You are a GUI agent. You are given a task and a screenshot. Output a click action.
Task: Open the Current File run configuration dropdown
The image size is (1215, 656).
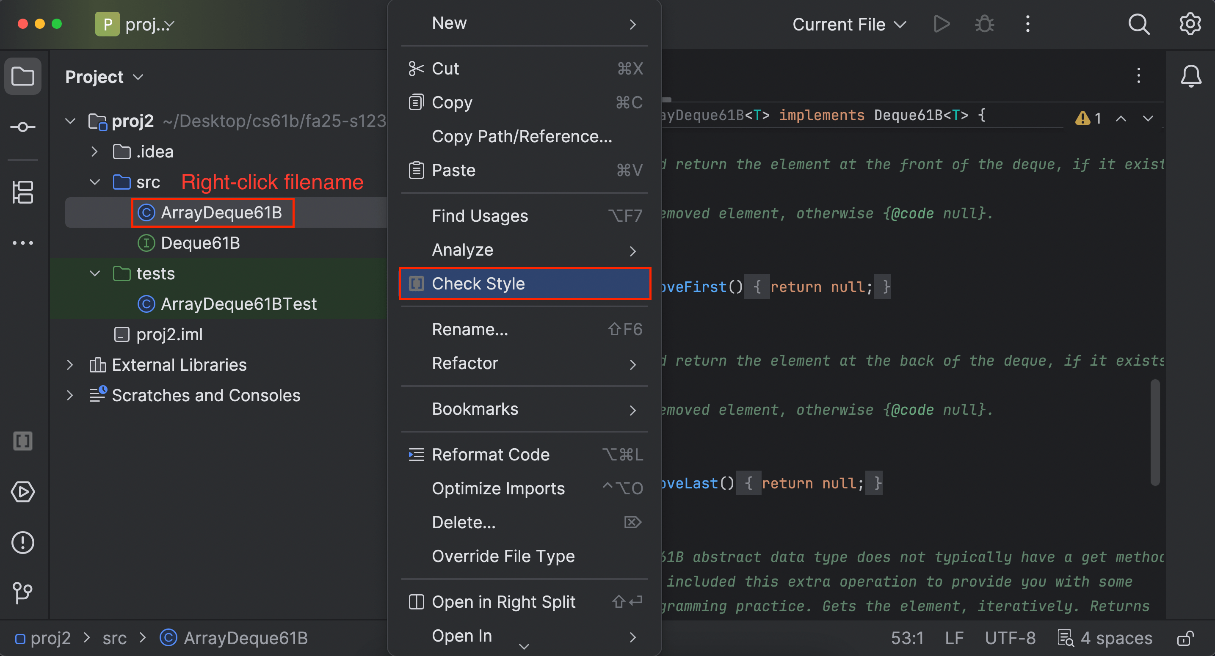pos(849,24)
